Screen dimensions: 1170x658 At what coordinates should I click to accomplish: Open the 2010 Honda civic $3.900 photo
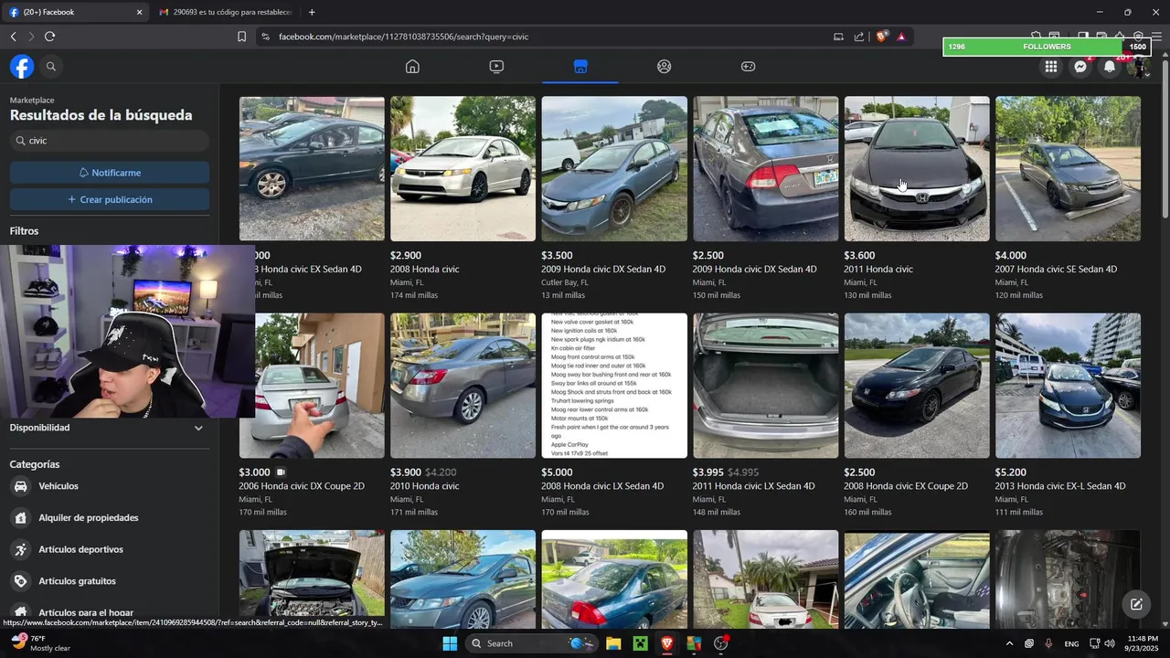tap(463, 386)
